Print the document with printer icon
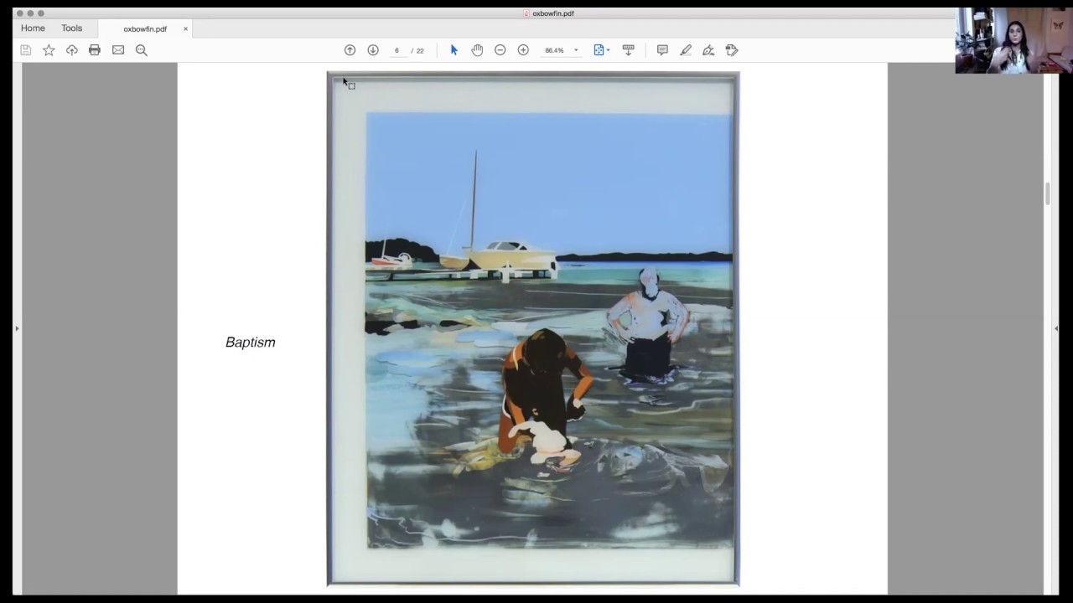Viewport: 1073px width, 603px height. pyautogui.click(x=95, y=50)
